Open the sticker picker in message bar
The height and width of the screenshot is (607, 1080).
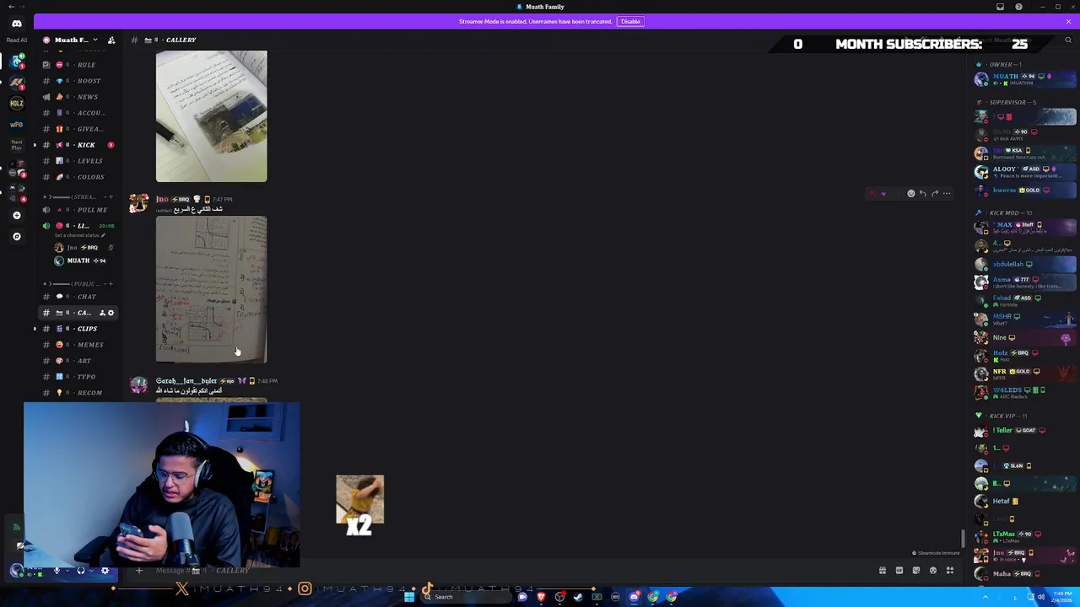(916, 571)
